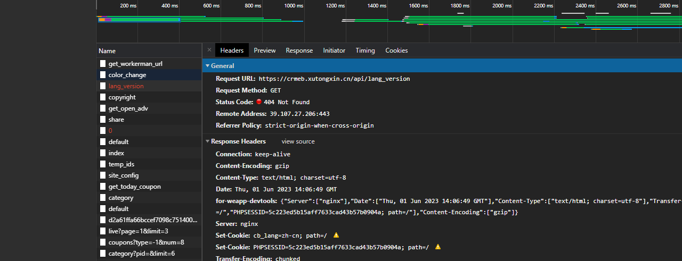
Task: Select the live?page=1&limit=3 request
Action: (x=149, y=231)
